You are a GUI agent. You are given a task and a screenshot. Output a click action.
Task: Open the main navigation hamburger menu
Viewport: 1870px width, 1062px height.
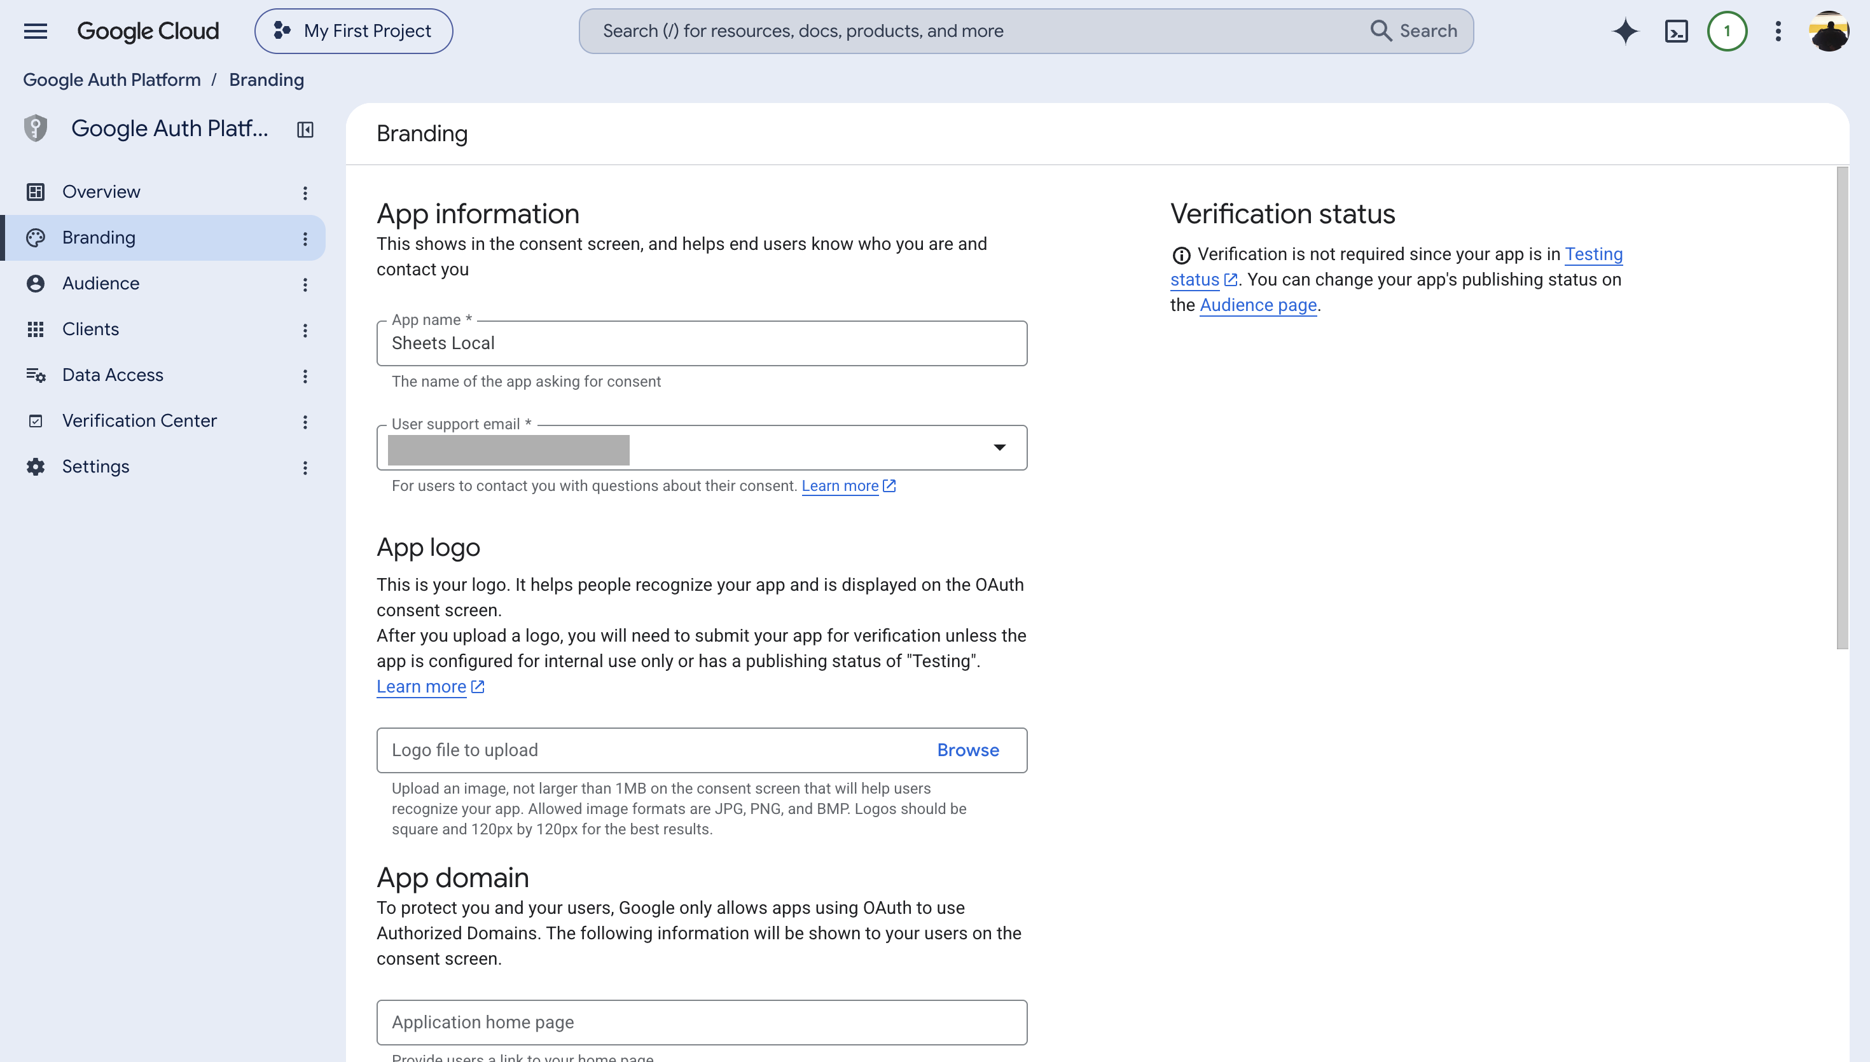pos(35,31)
